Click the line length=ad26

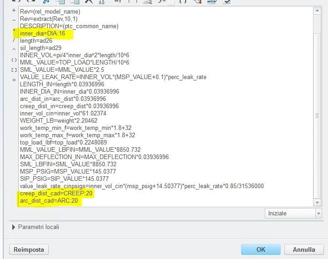tap(36, 41)
